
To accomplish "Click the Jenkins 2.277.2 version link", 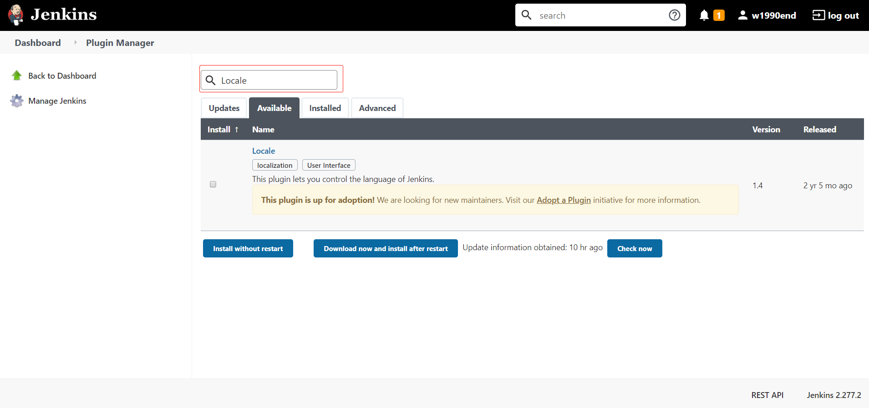I will (x=834, y=395).
